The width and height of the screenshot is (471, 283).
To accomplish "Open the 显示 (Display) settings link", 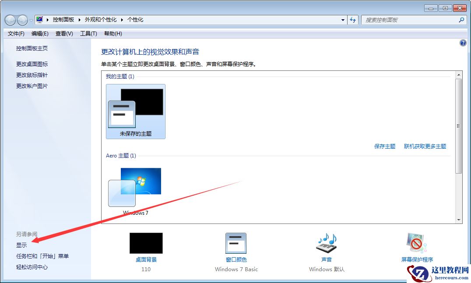I will [21, 245].
